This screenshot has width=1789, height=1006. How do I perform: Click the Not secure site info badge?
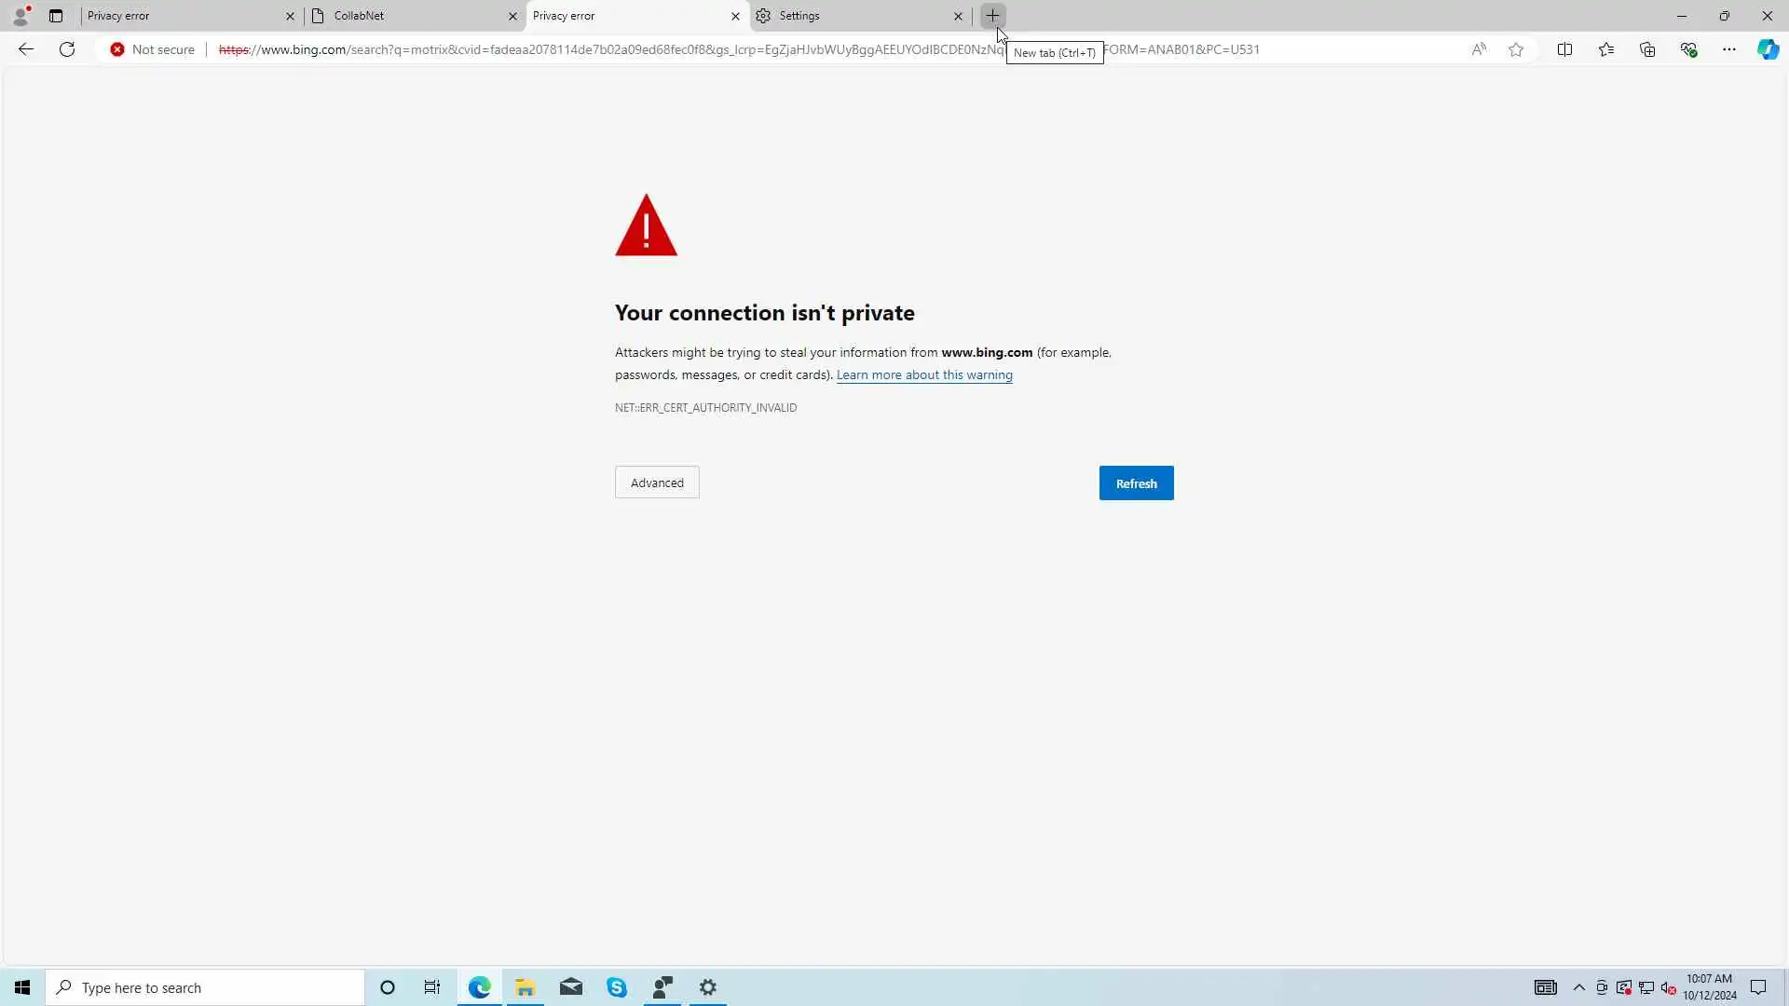pos(152,49)
